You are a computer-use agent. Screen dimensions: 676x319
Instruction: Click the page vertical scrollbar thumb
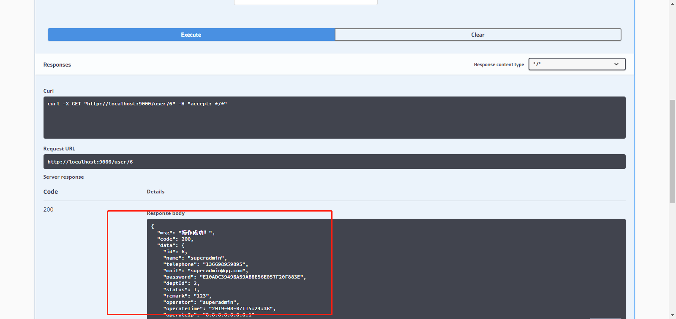point(672,151)
